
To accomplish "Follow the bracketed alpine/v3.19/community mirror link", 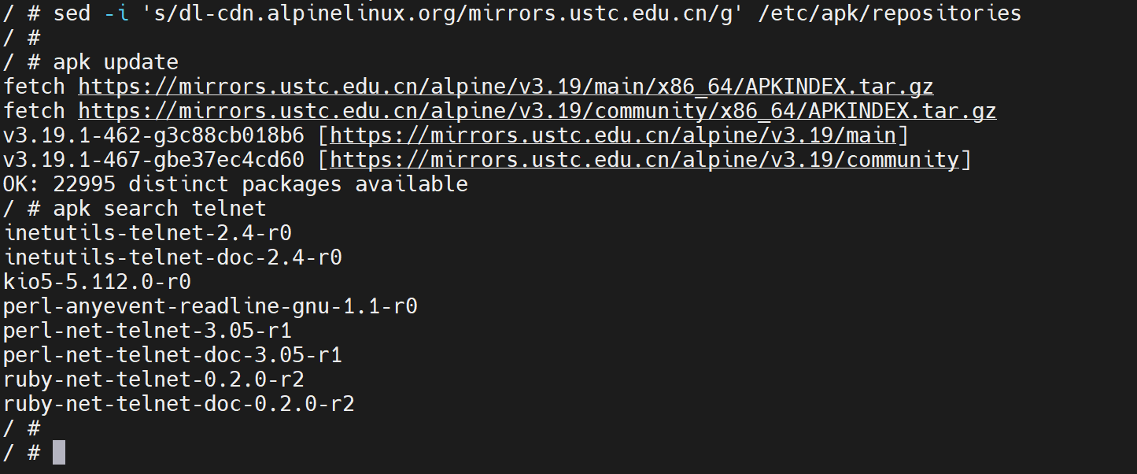I will [644, 160].
